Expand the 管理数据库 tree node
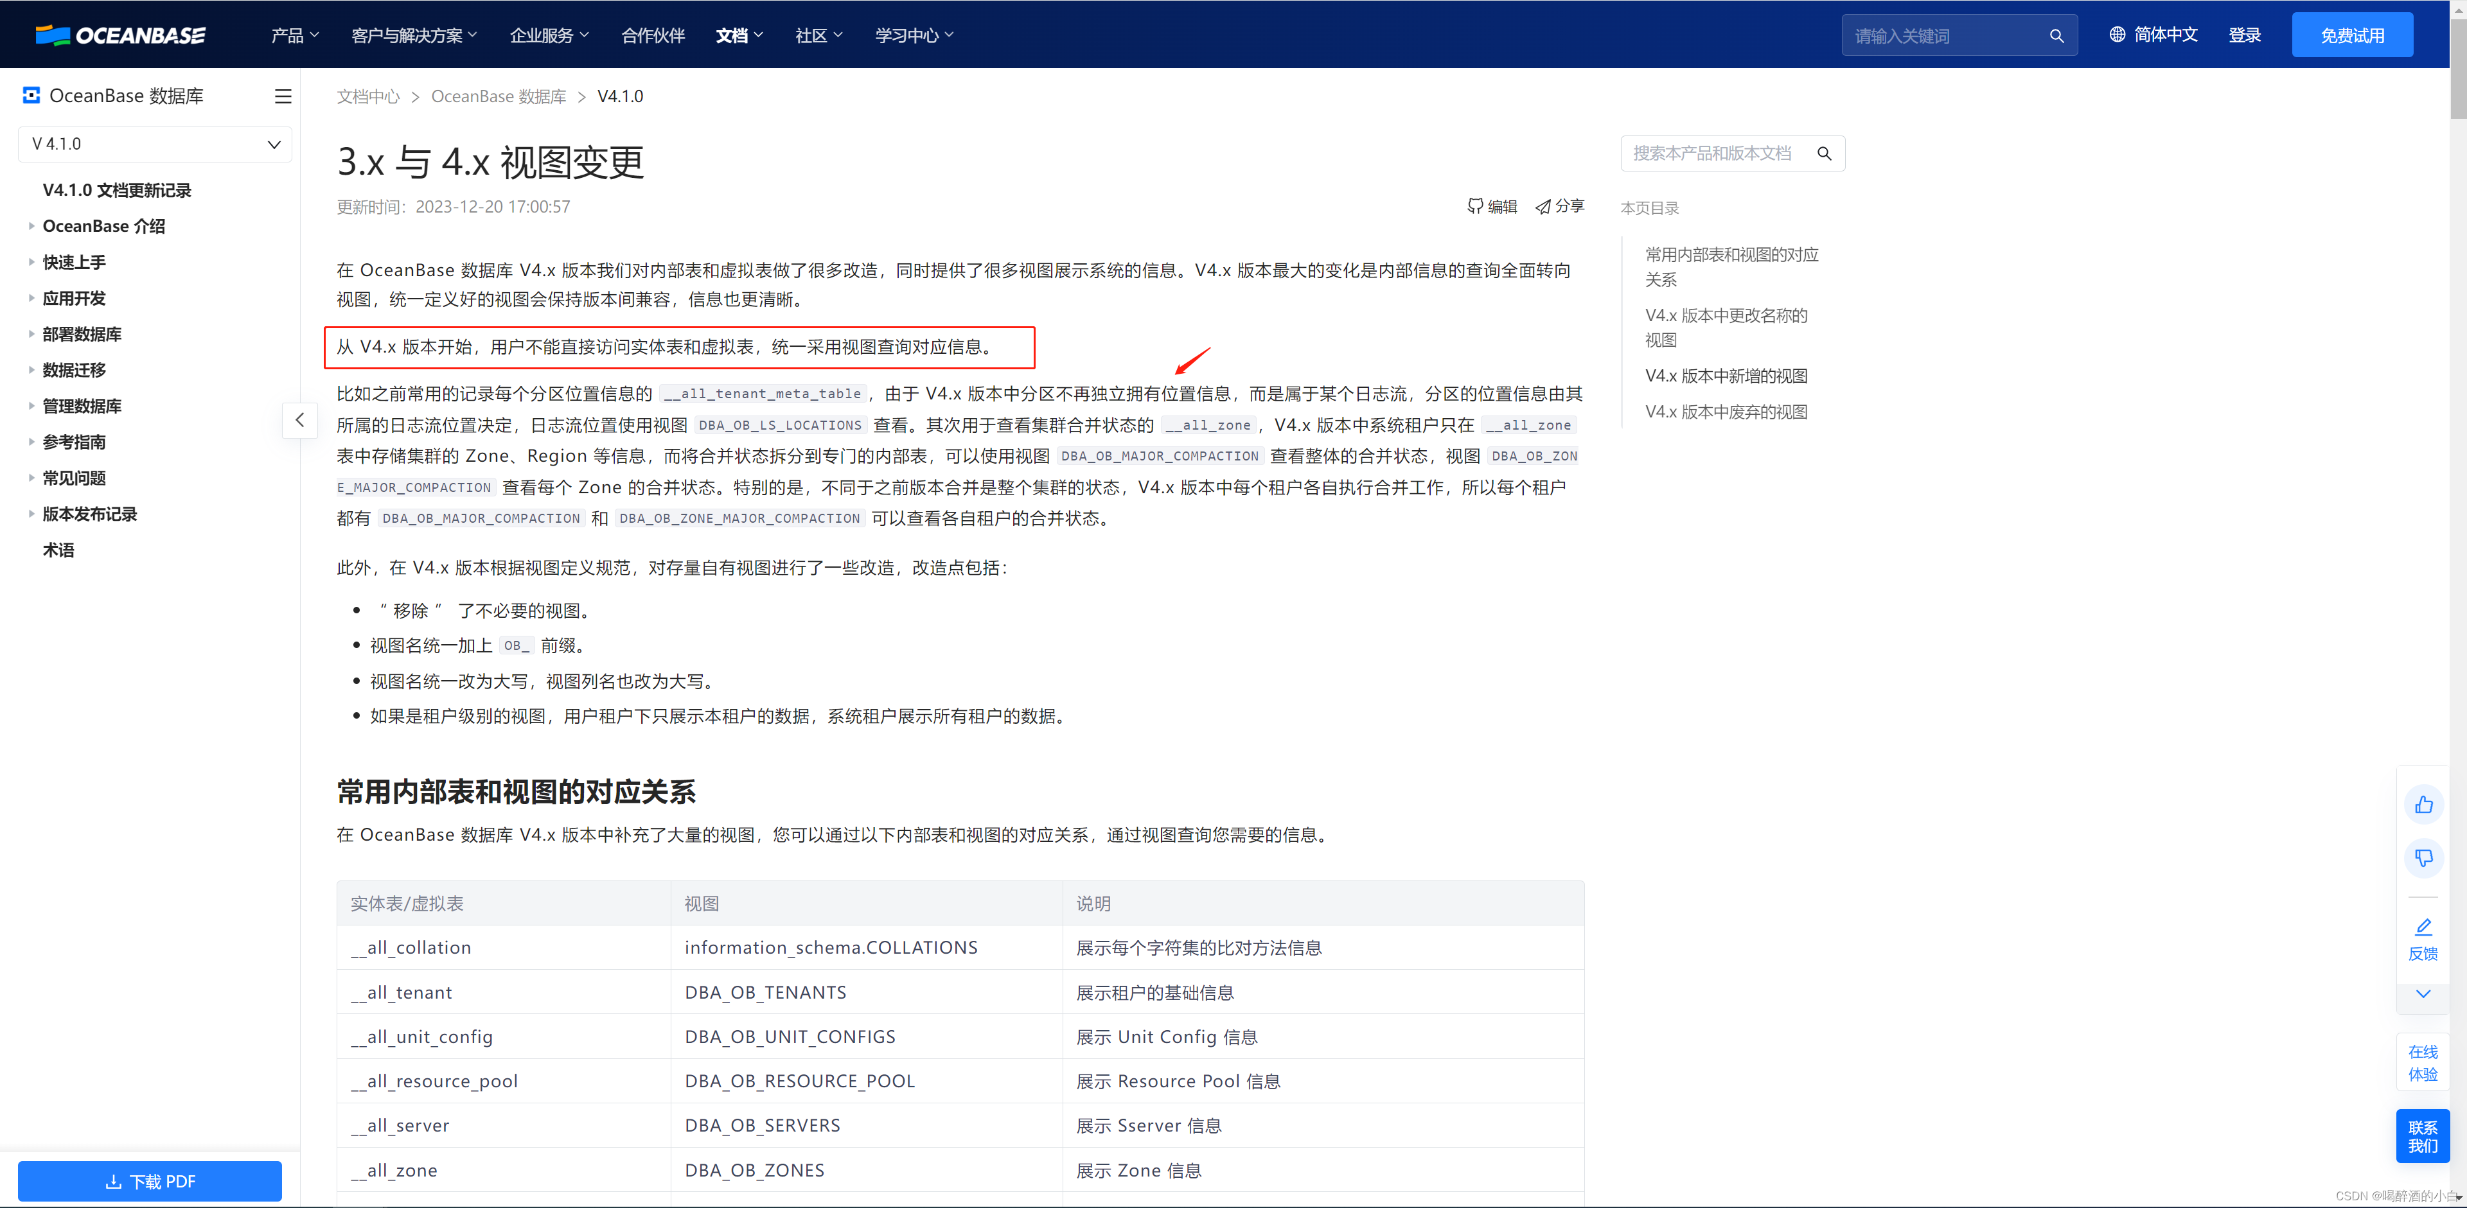The image size is (2467, 1208). (x=31, y=406)
